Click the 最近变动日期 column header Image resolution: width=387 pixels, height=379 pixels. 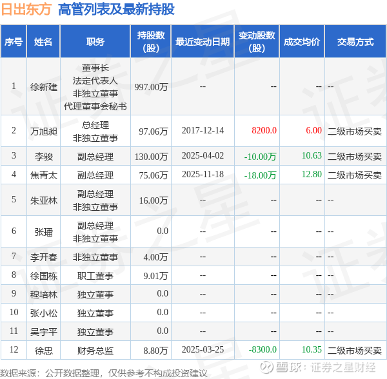click(203, 41)
